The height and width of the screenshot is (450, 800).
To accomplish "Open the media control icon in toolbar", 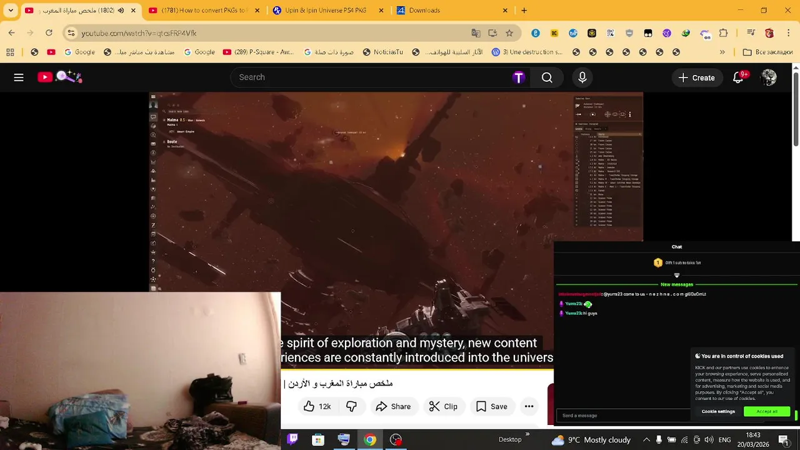I will [751, 33].
